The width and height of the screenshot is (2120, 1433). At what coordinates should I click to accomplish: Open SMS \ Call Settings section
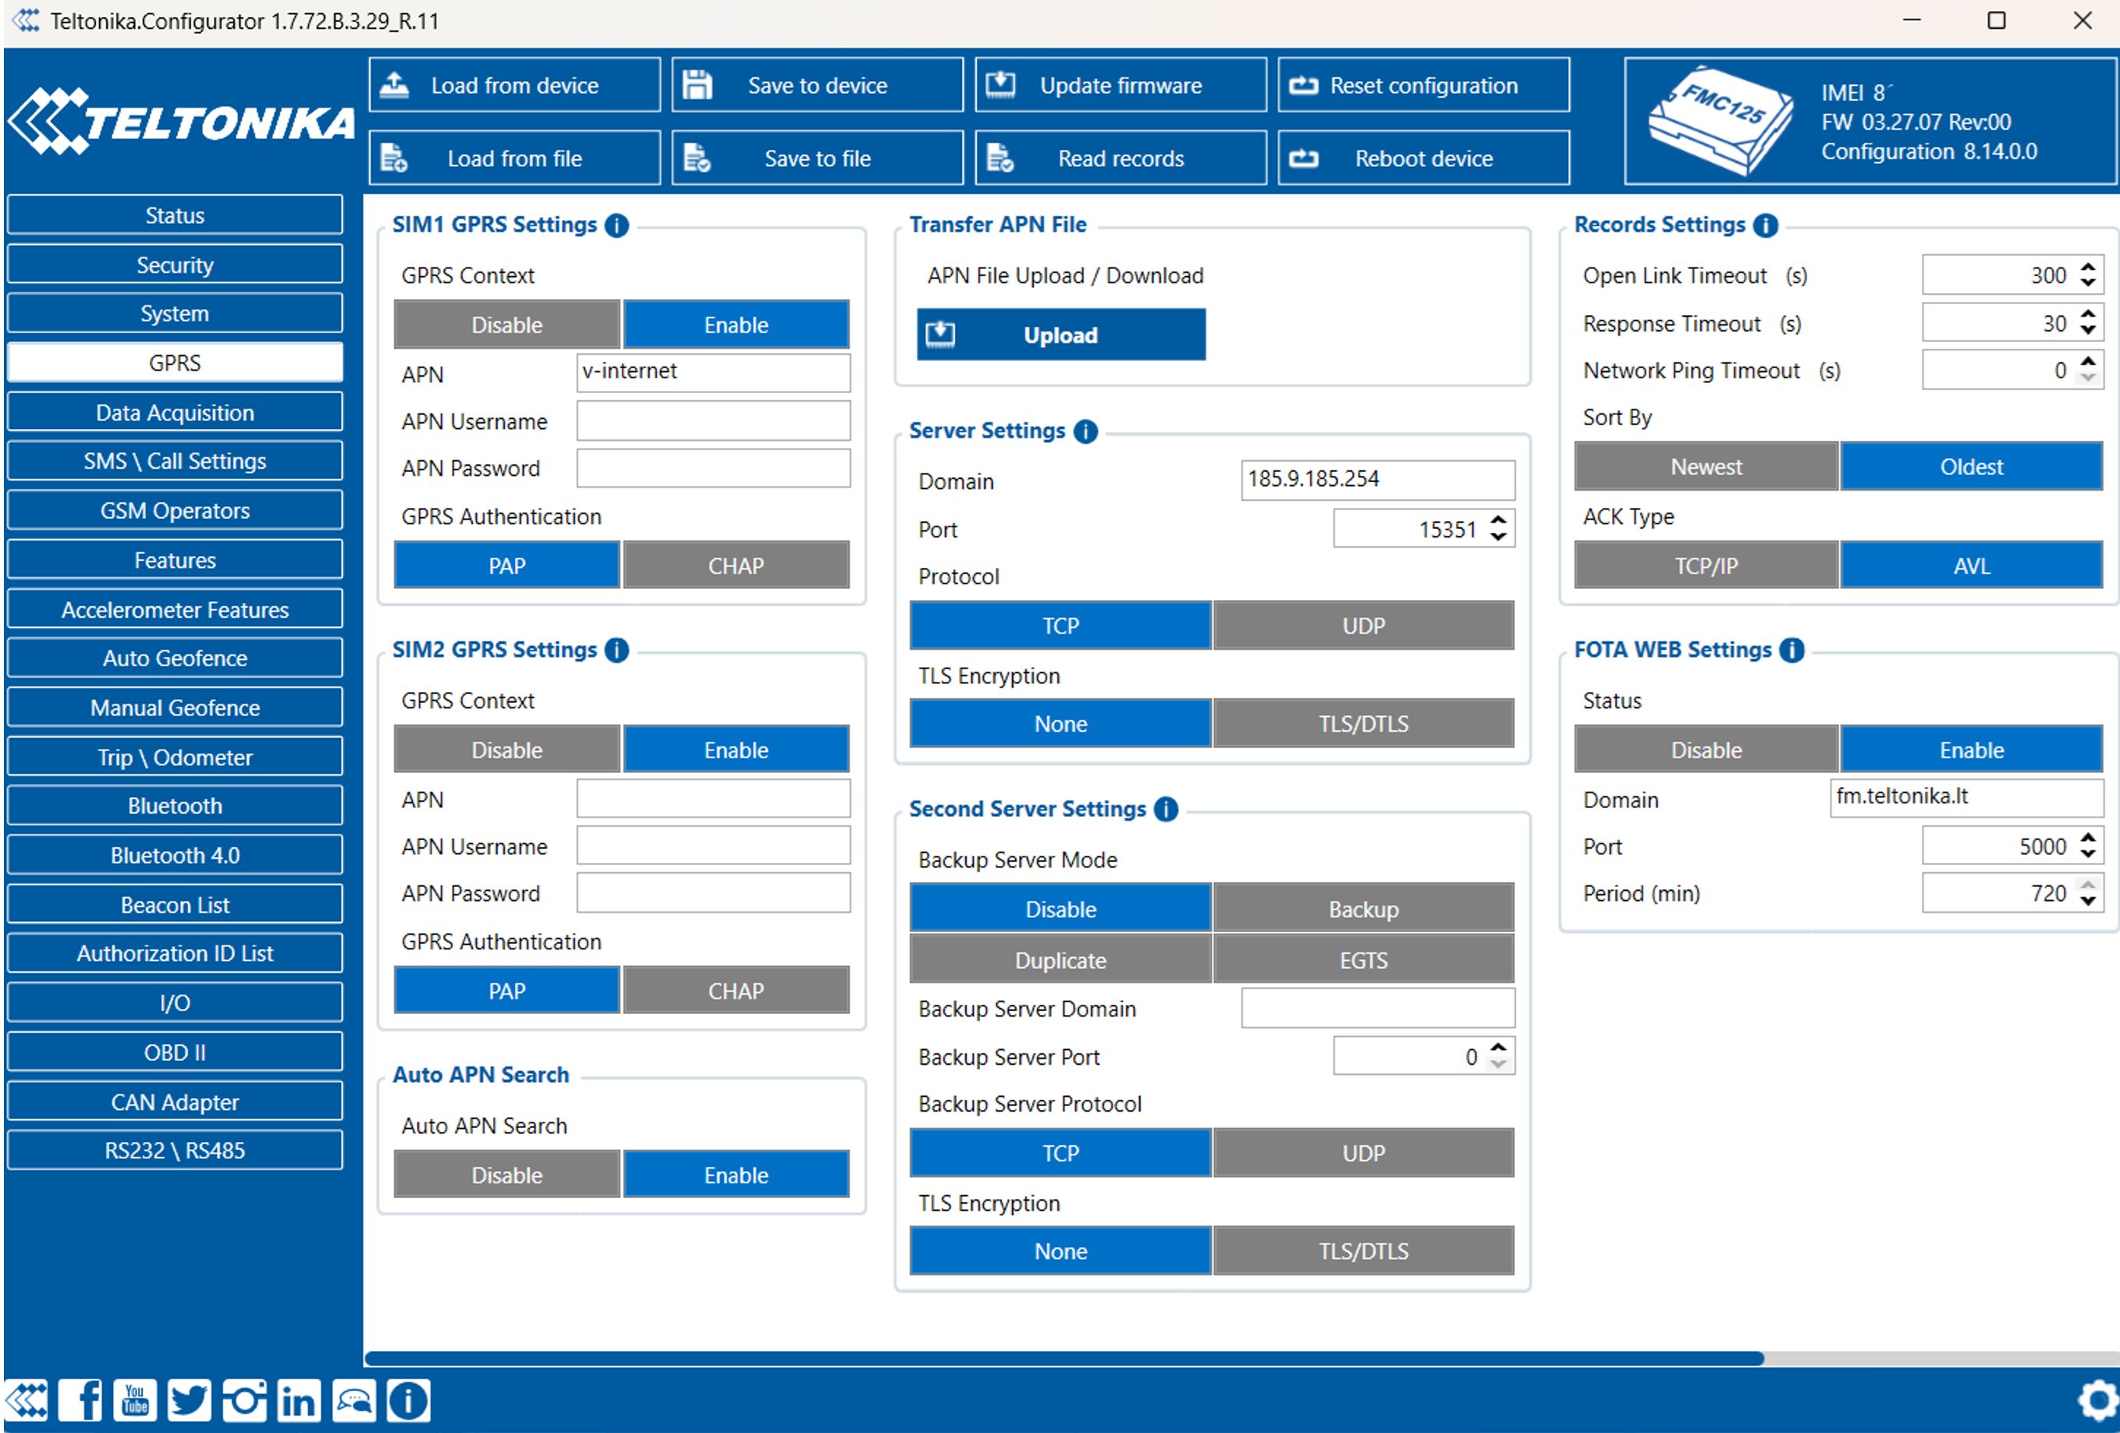click(175, 461)
